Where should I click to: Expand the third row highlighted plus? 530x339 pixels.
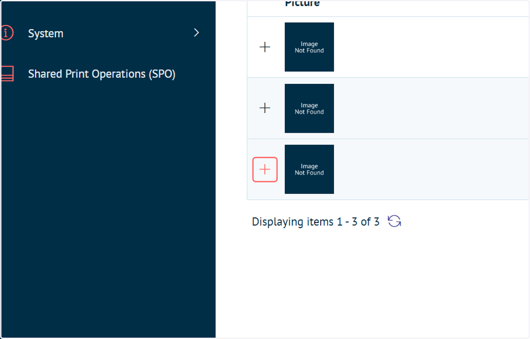265,169
